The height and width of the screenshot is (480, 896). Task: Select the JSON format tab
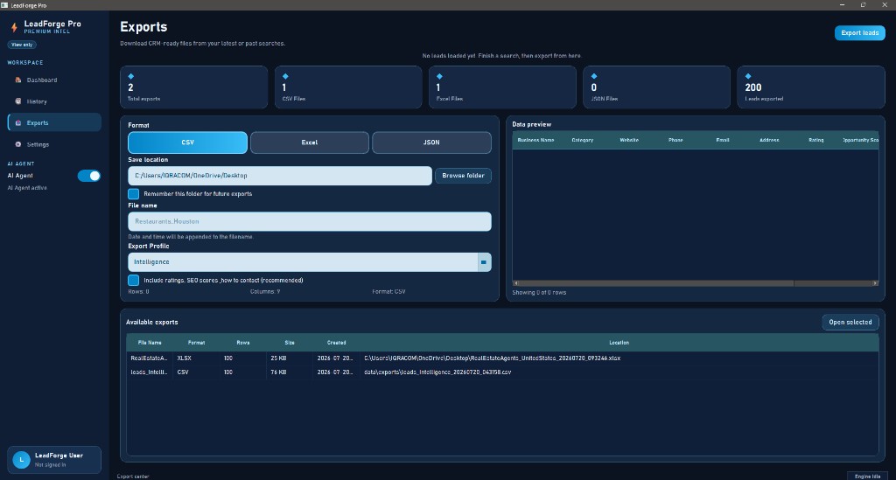(431, 143)
